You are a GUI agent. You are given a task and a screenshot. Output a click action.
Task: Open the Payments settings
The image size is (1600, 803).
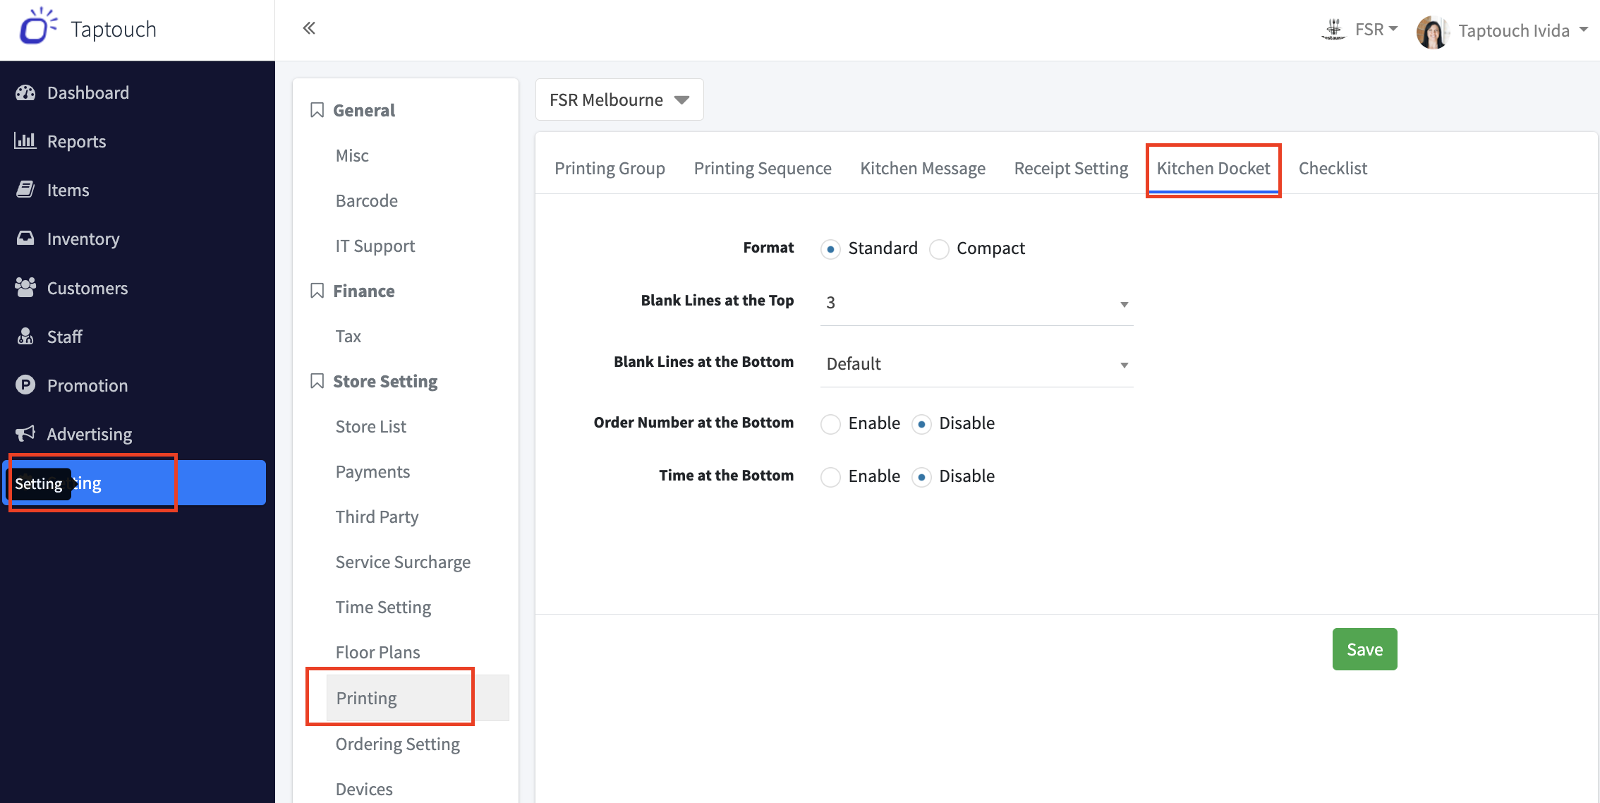[372, 471]
